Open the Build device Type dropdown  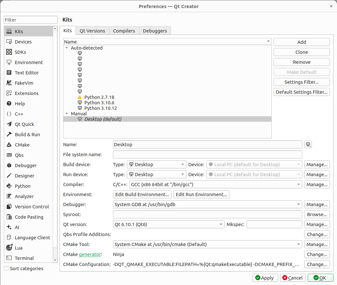click(156, 165)
